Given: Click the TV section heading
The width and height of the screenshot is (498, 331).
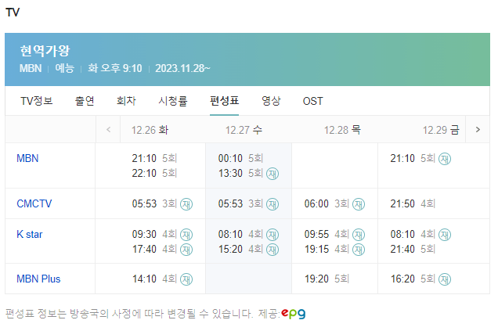Looking at the screenshot, I should click(x=13, y=13).
